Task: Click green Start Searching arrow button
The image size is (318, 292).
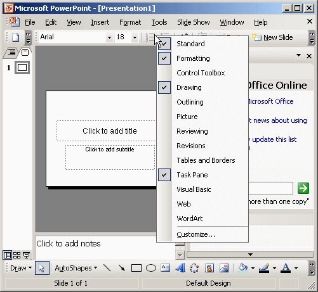Action: pos(303,188)
